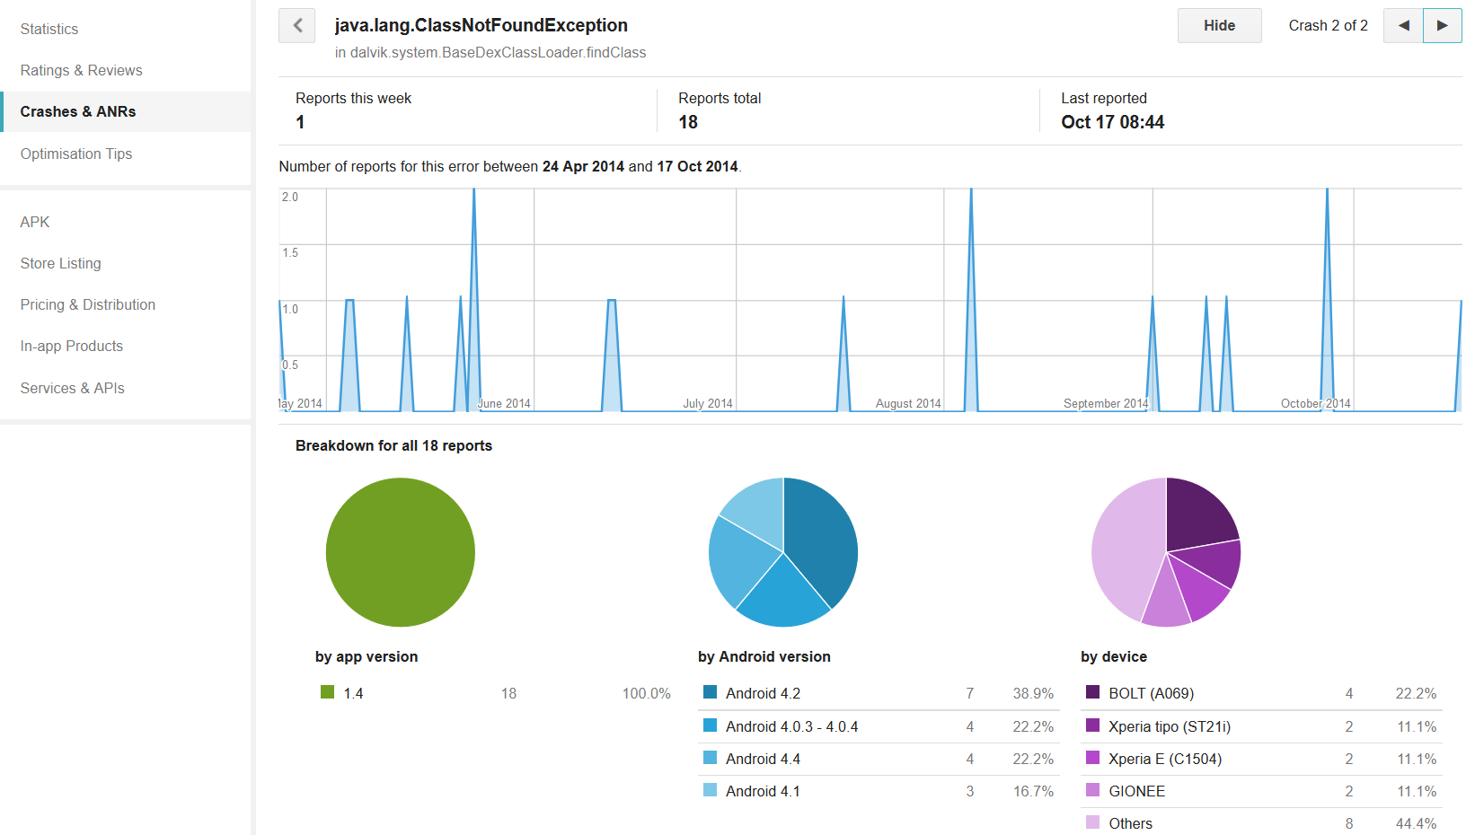Click the back arrow beside the exception title

[x=297, y=26]
